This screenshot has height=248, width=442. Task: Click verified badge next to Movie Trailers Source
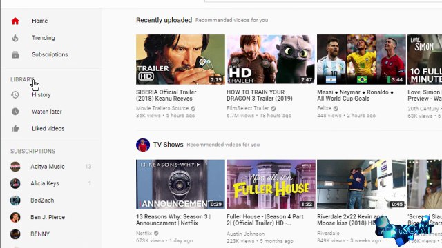pyautogui.click(x=193, y=108)
